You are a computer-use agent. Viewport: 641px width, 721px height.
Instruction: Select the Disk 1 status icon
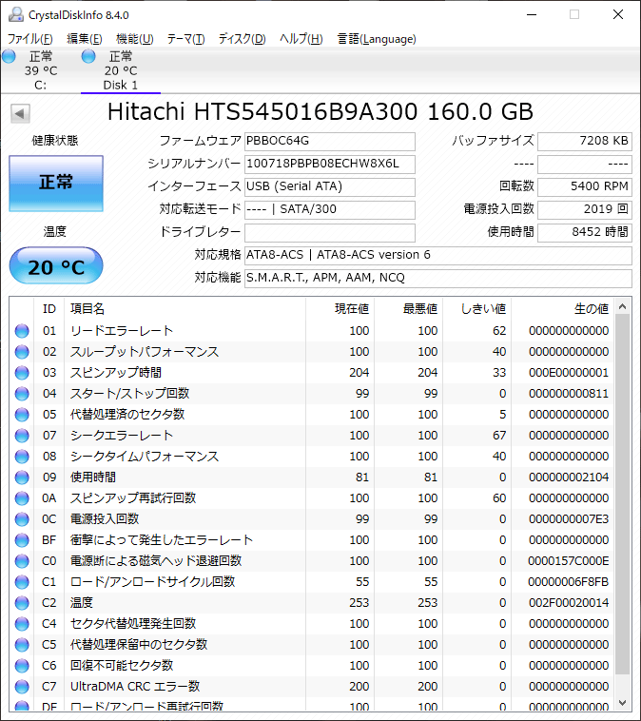pyautogui.click(x=88, y=56)
